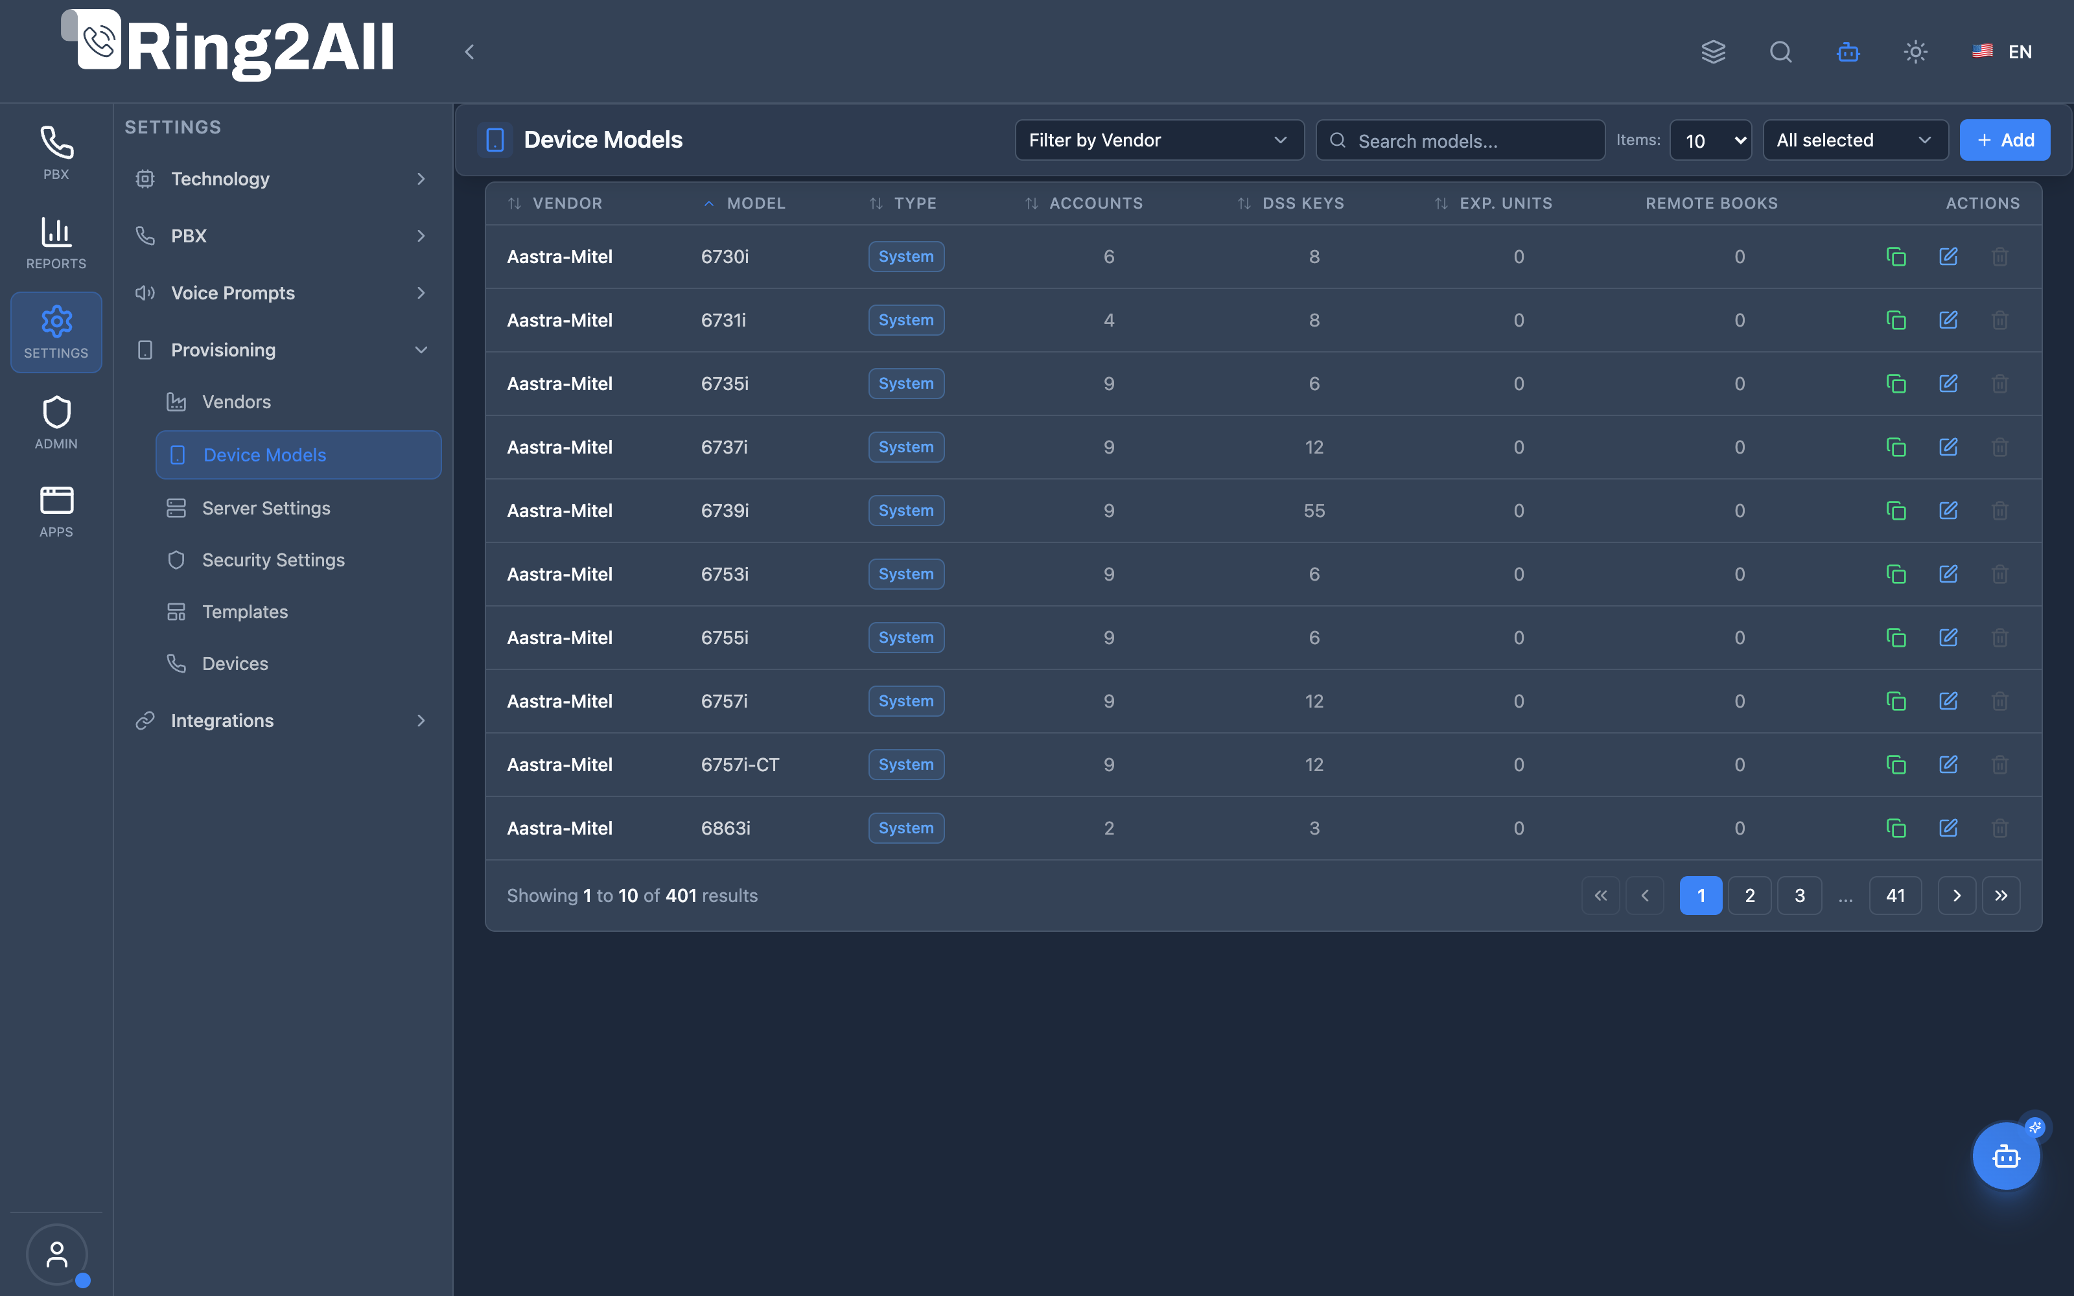Open Server Settings menu item
The width and height of the screenshot is (2074, 1296).
(x=297, y=508)
